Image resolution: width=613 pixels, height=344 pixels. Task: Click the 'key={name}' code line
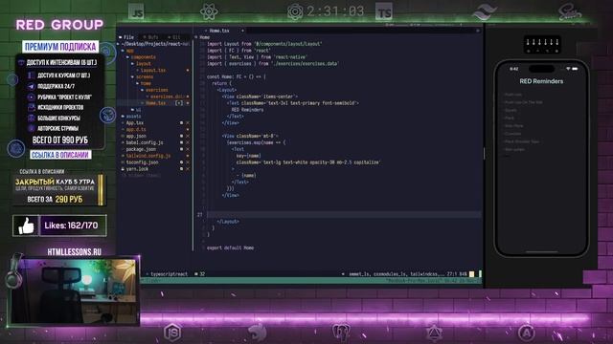pyautogui.click(x=248, y=156)
